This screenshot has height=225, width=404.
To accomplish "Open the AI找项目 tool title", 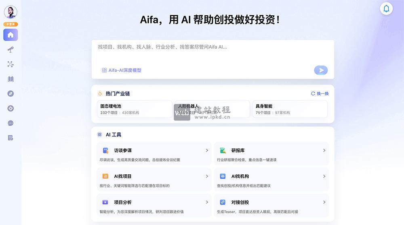I will point(123,176).
